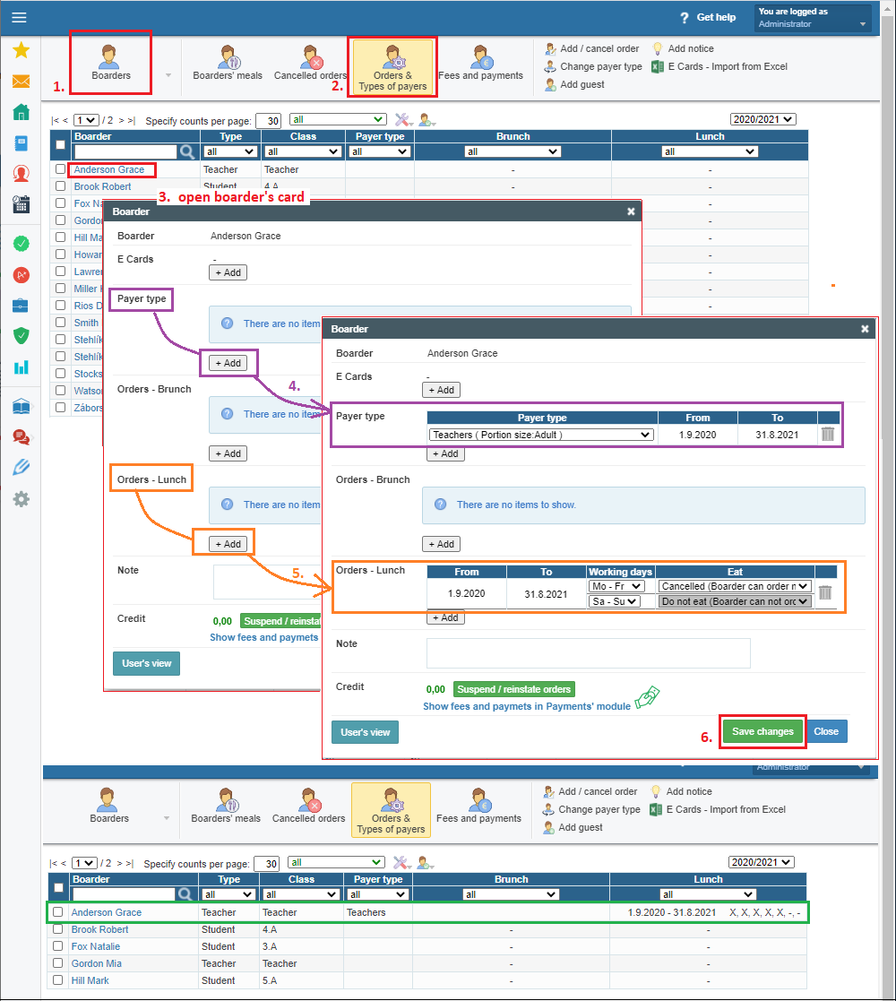Open Fees and payments in the bottom toolbar
Image resolution: width=896 pixels, height=1001 pixels.
(478, 807)
